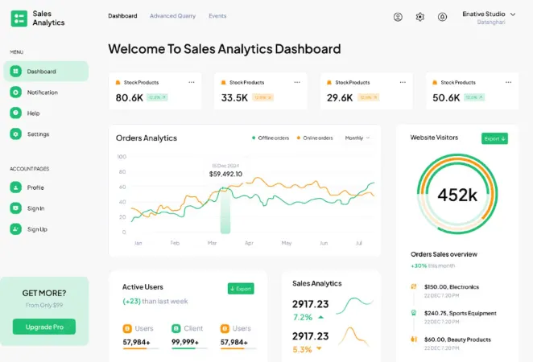533x362 pixels.
Task: Switch to the Advanced Query tab
Action: pos(172,15)
